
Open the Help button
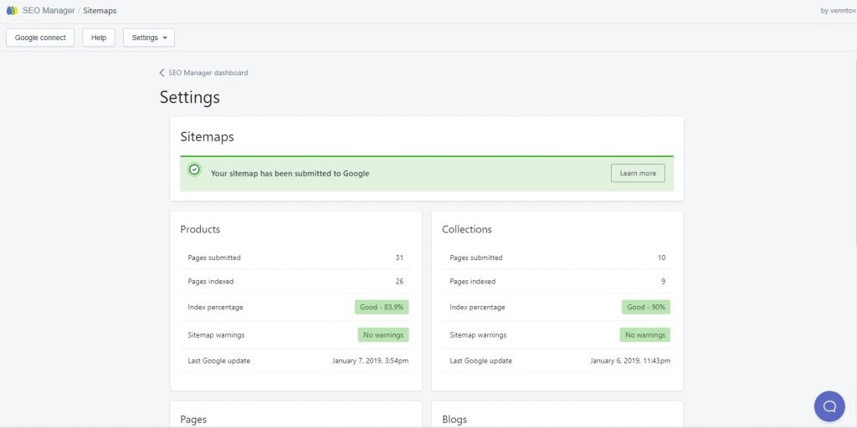[x=99, y=38]
